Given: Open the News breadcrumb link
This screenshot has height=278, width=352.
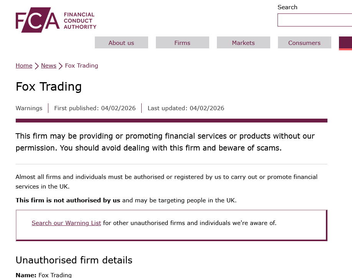Looking at the screenshot, I should (49, 66).
